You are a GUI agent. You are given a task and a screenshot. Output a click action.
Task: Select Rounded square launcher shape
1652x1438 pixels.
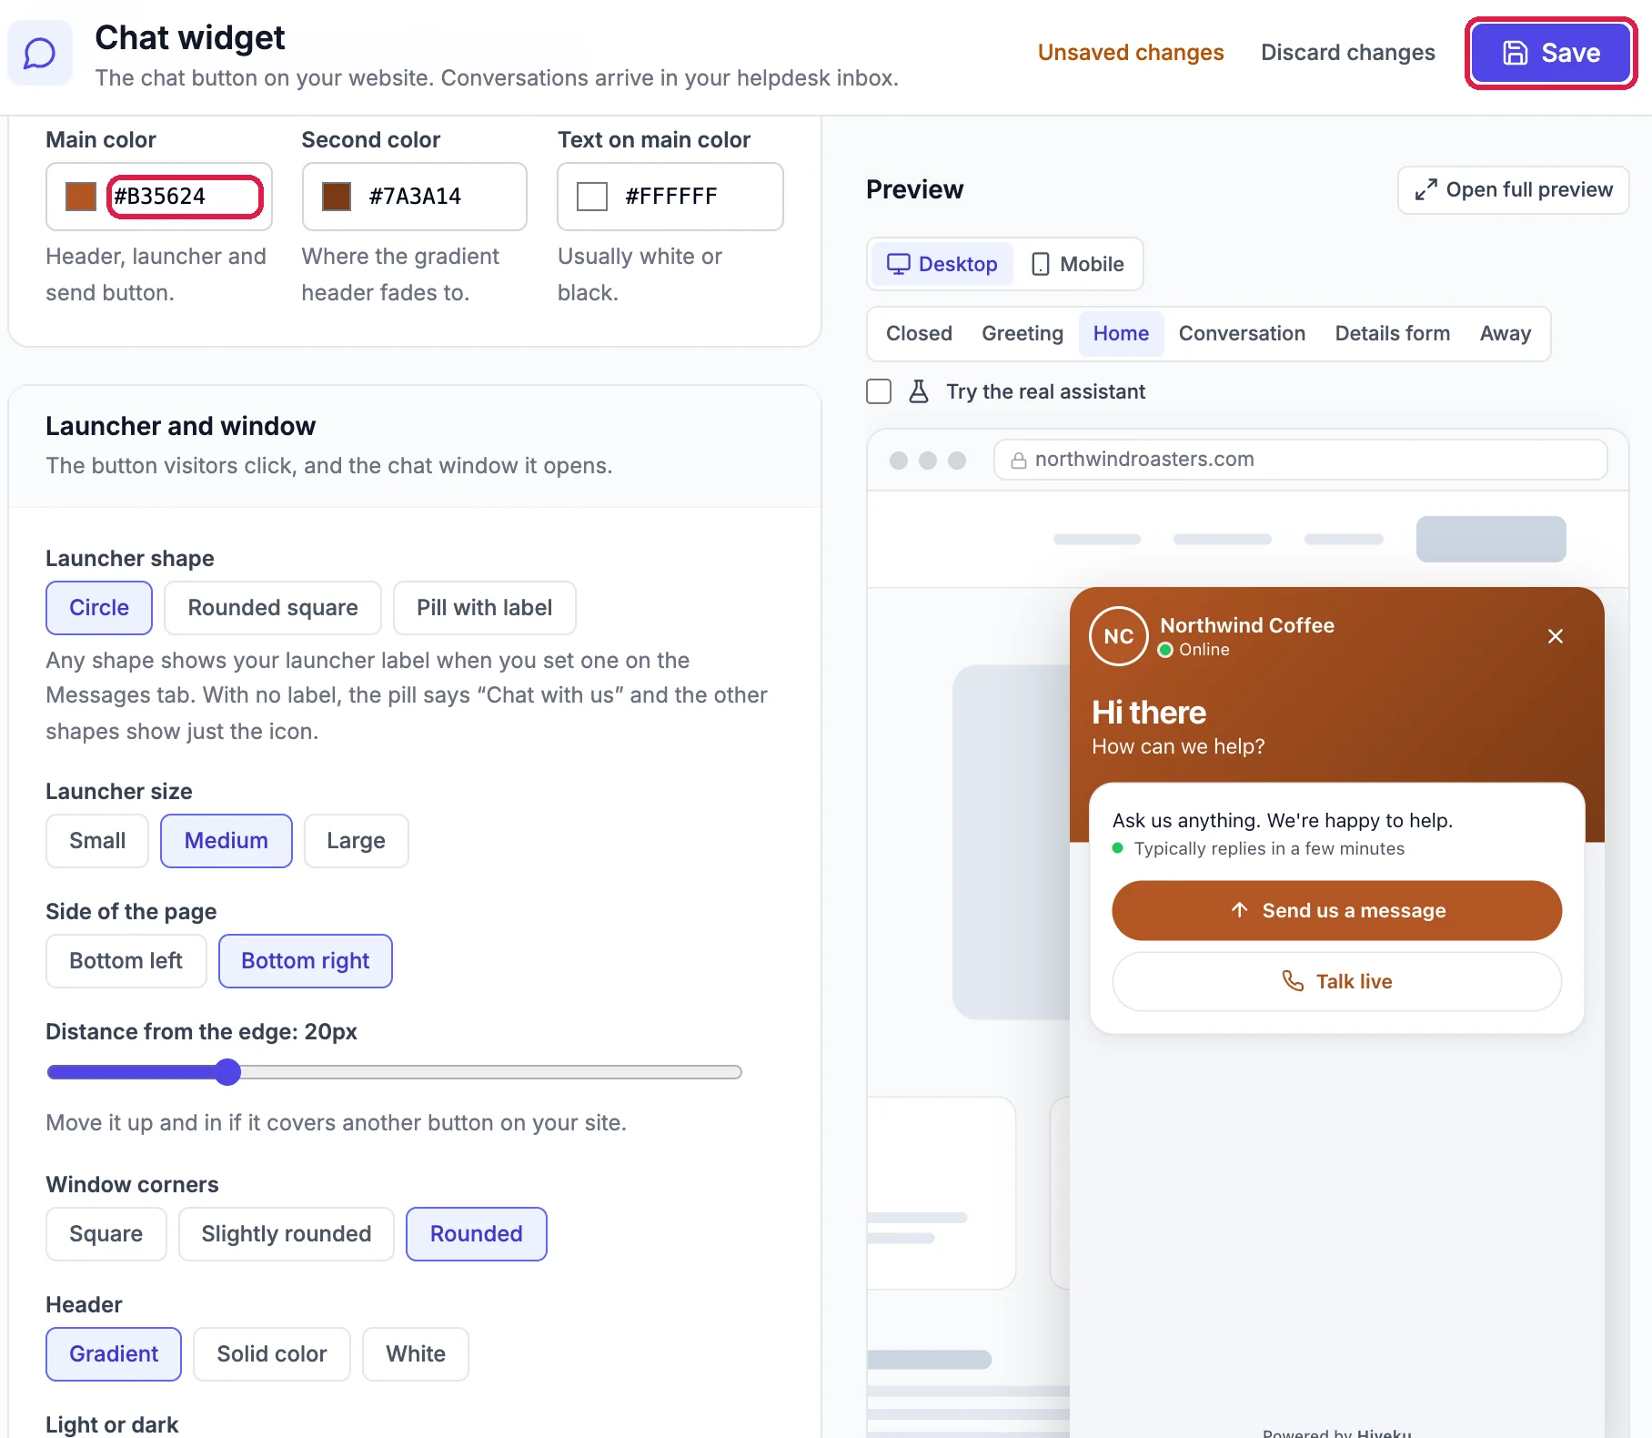pyautogui.click(x=273, y=608)
